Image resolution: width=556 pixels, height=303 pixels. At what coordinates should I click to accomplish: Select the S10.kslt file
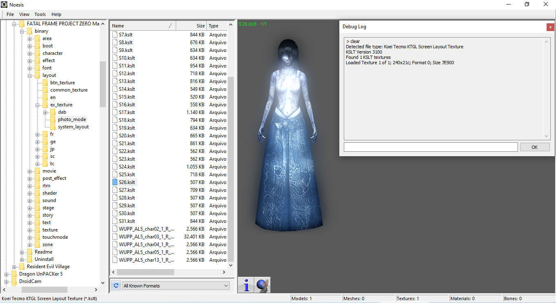[127, 58]
